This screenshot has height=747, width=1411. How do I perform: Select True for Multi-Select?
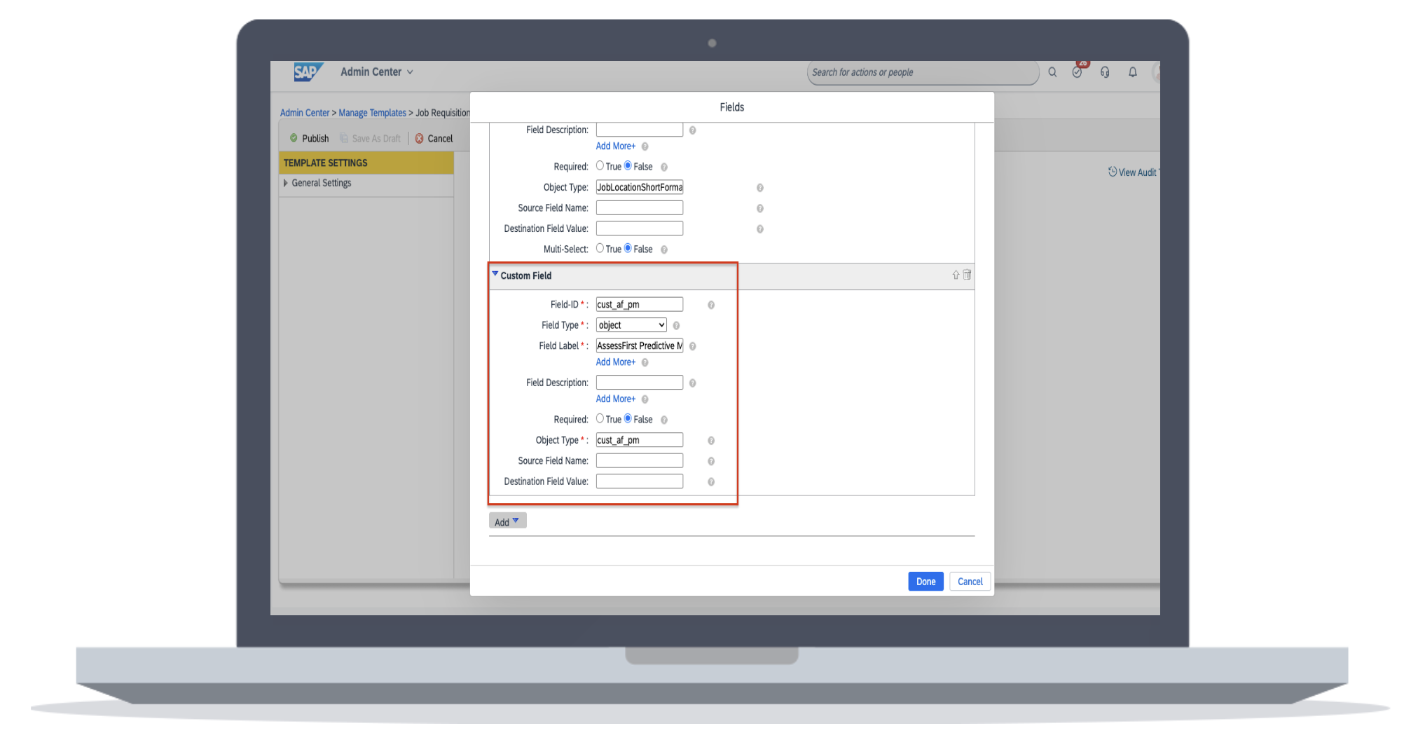point(600,249)
